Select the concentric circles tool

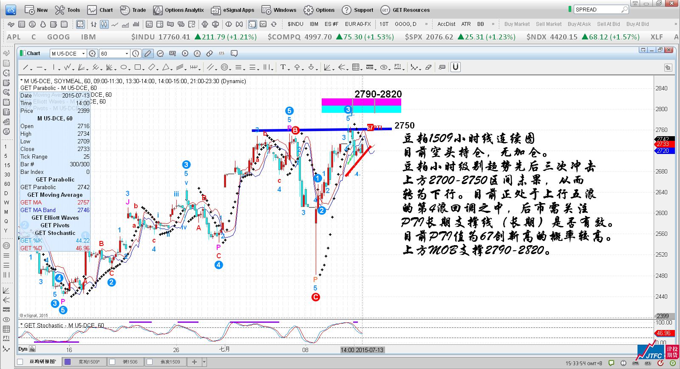224,67
